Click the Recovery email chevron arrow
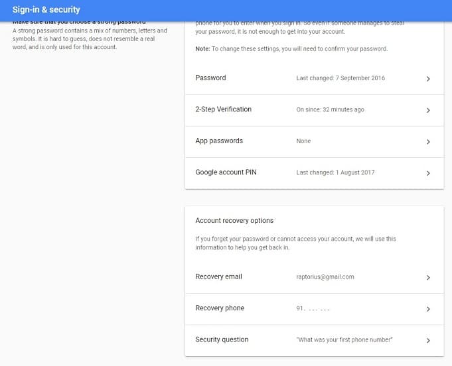The image size is (452, 366). pyautogui.click(x=428, y=277)
